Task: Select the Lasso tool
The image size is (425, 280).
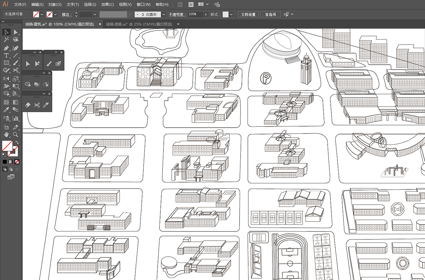Action: [x=16, y=39]
